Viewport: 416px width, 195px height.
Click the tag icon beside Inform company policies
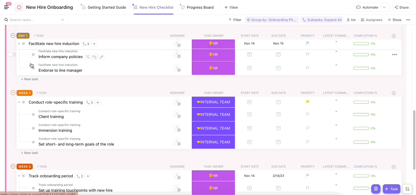tap(95, 57)
